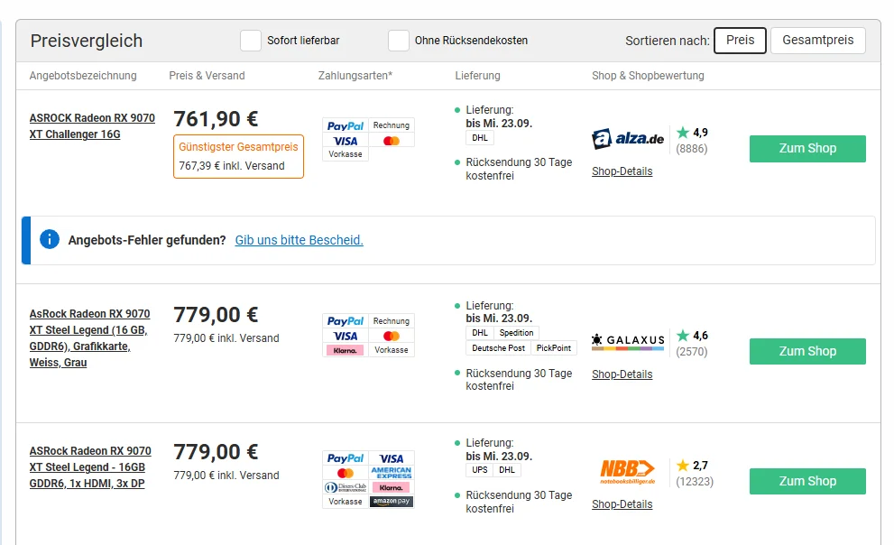The image size is (894, 545).
Task: Click the Amazon Pay icon in the NBB row
Action: click(x=392, y=501)
